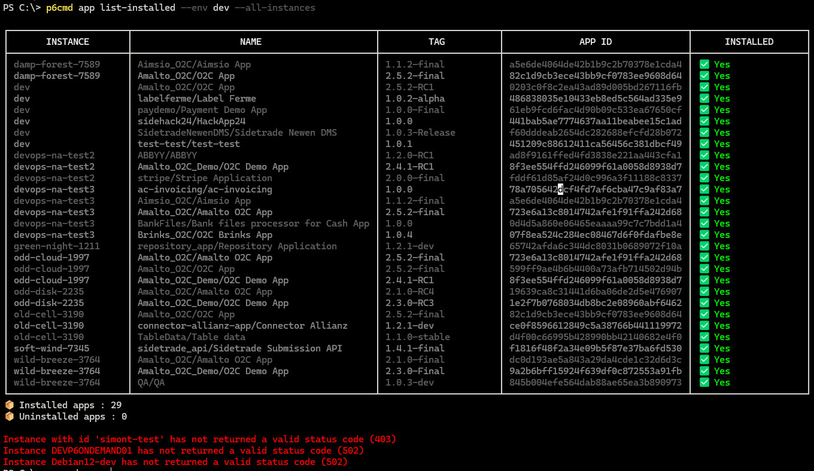
Task: Click the 1.0.2-alpha tag
Action: [x=415, y=99]
